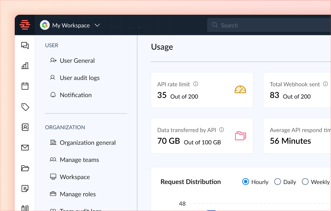Screen dimensions: 331x211
Task: Open the bar chart reports icon in sidebar
Action: [25, 66]
